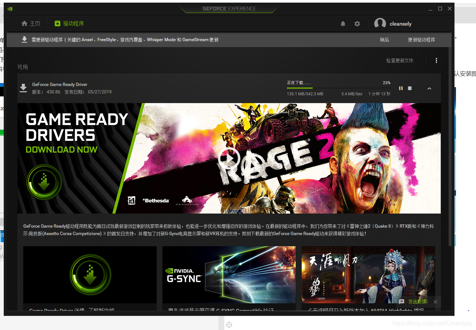The height and width of the screenshot is (330, 476).
Task: Click 更新驱动程序 in the banner
Action: tap(422, 40)
